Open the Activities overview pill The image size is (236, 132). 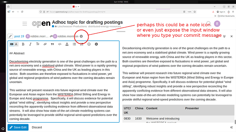[x=5, y=2]
